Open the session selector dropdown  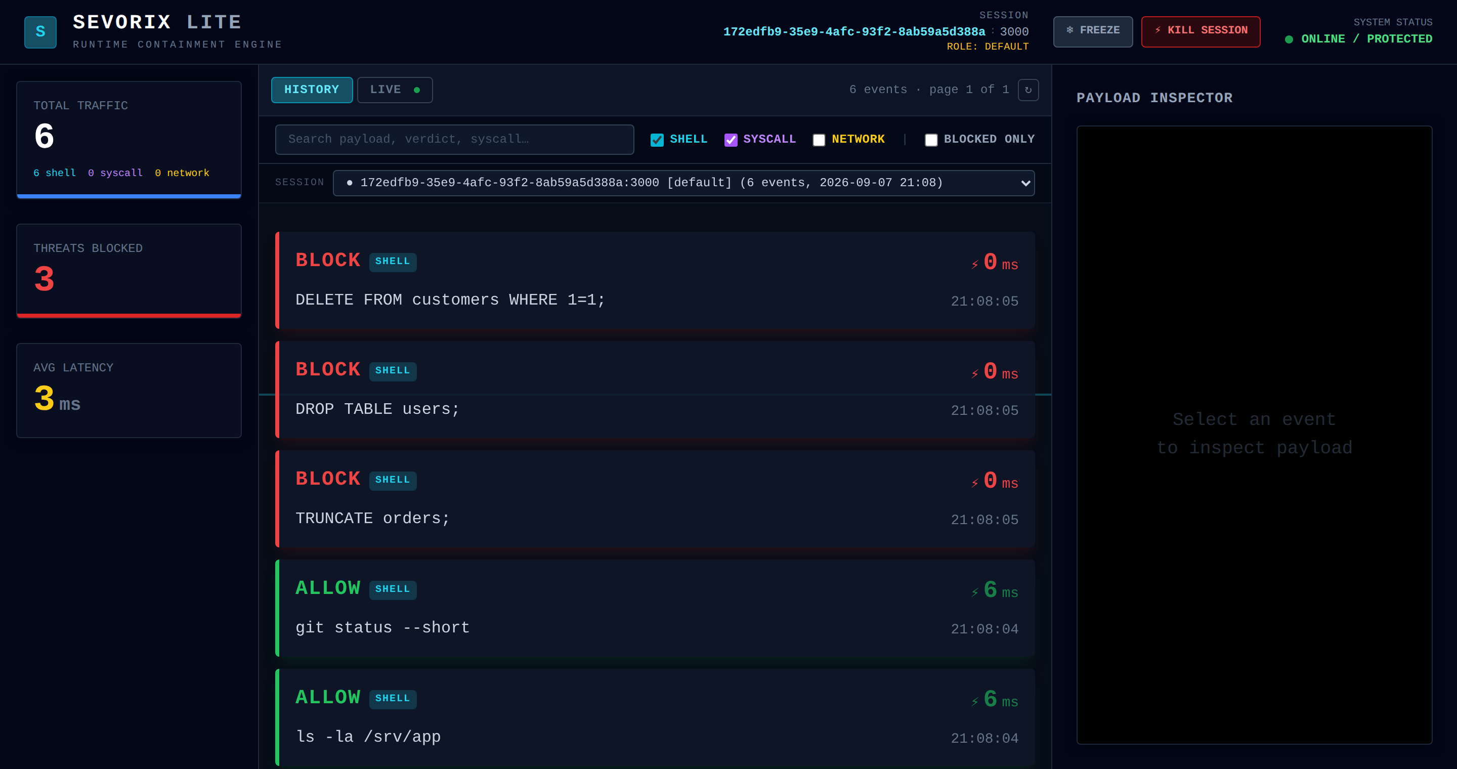pos(684,183)
